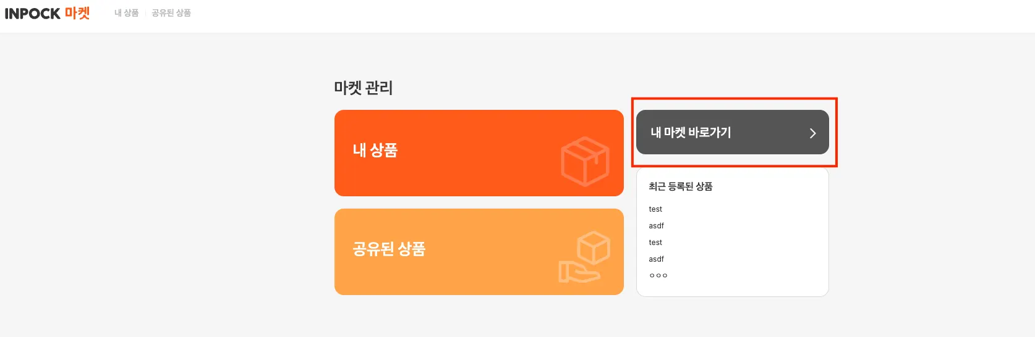Click the 마켓 관리 page heading
The width and height of the screenshot is (1035, 337).
click(363, 88)
